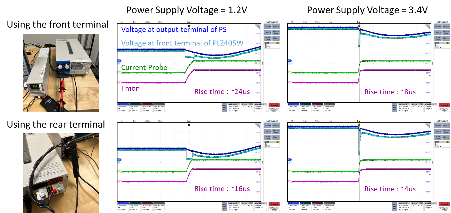Open the Trigger badge on the ~4us scope

pos(417,207)
